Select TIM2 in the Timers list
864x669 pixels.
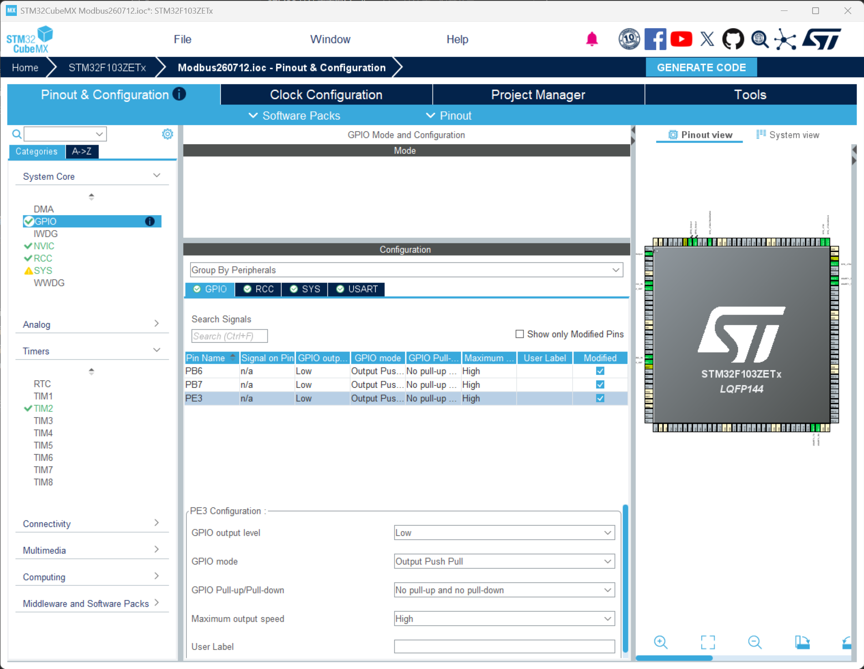43,408
